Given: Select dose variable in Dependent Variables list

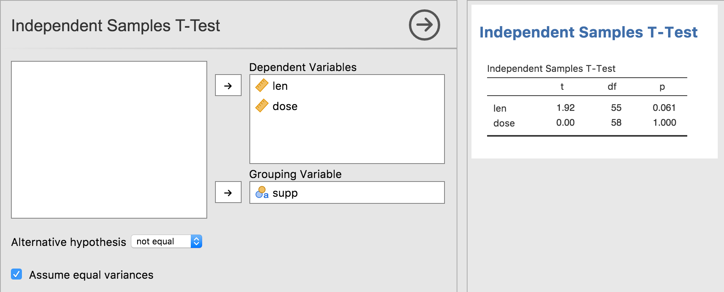Looking at the screenshot, I should (x=285, y=106).
